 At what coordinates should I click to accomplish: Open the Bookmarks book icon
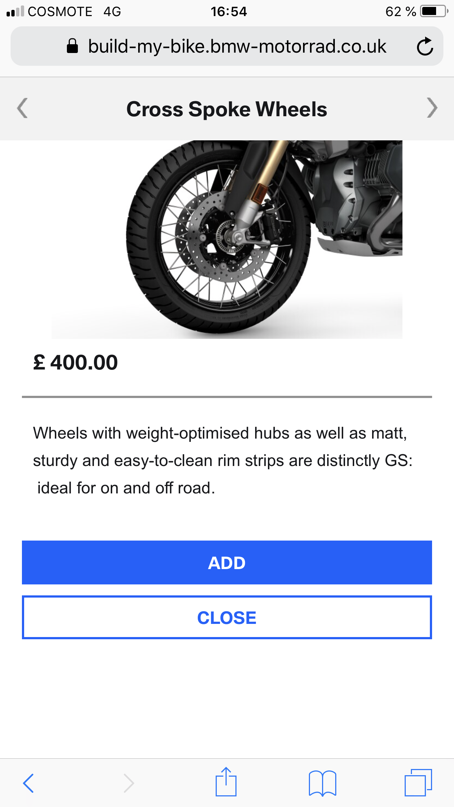tap(322, 783)
